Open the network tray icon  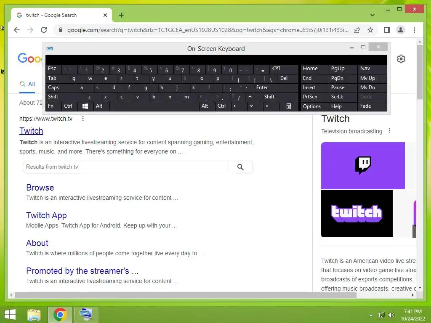coord(381,315)
